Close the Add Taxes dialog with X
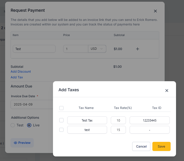 point(167,90)
